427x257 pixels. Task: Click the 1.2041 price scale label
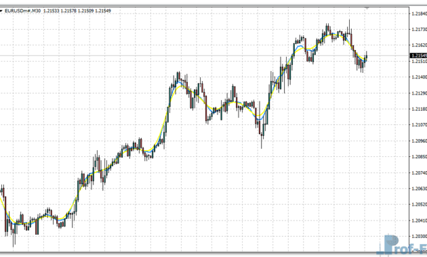point(420,220)
